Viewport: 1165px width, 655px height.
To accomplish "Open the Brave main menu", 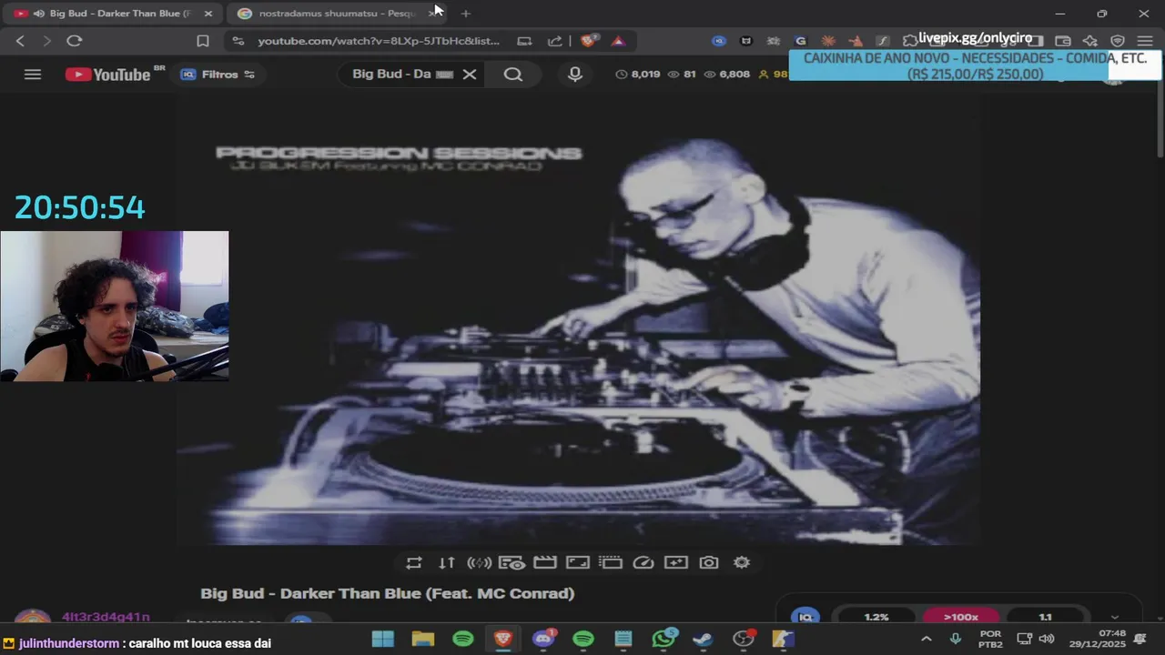I will click(x=1145, y=41).
